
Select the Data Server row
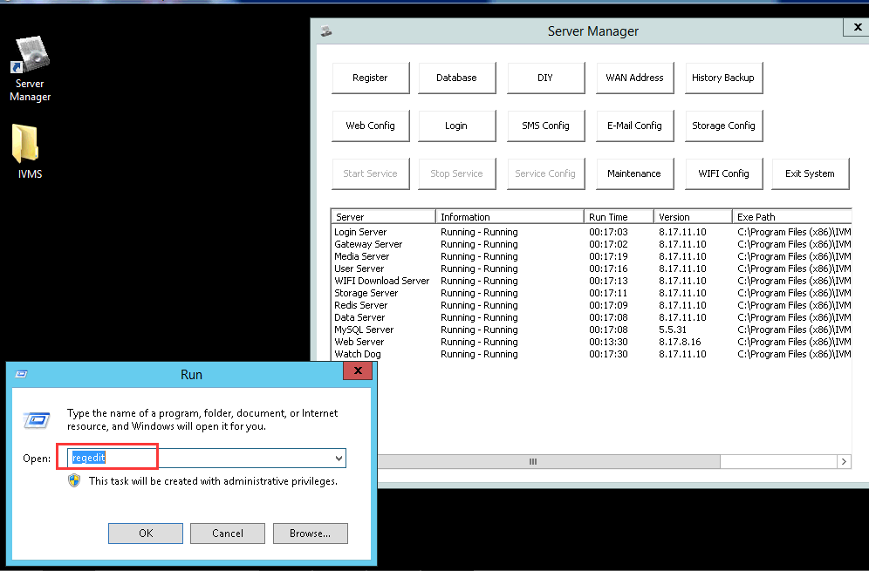point(592,317)
